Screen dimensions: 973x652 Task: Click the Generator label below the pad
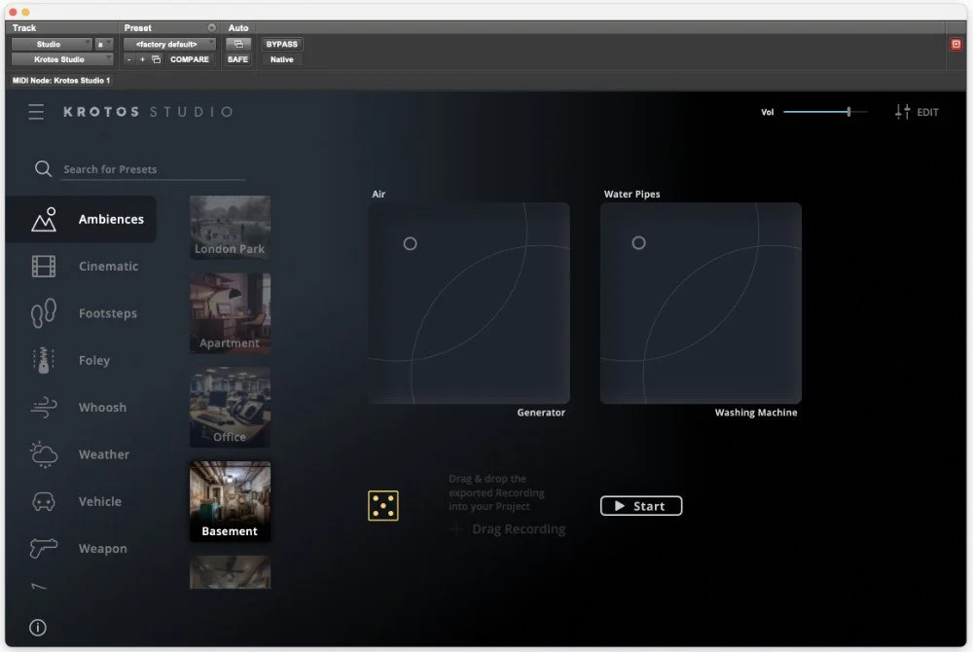(x=541, y=413)
